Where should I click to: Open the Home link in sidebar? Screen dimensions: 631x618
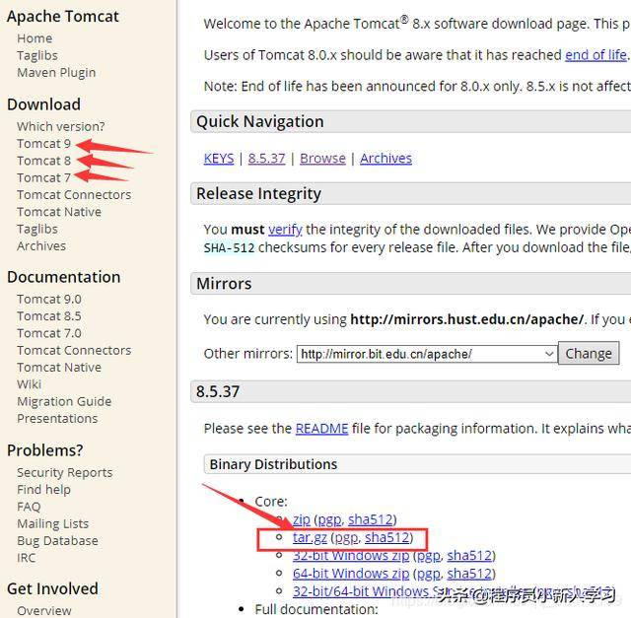(x=35, y=38)
